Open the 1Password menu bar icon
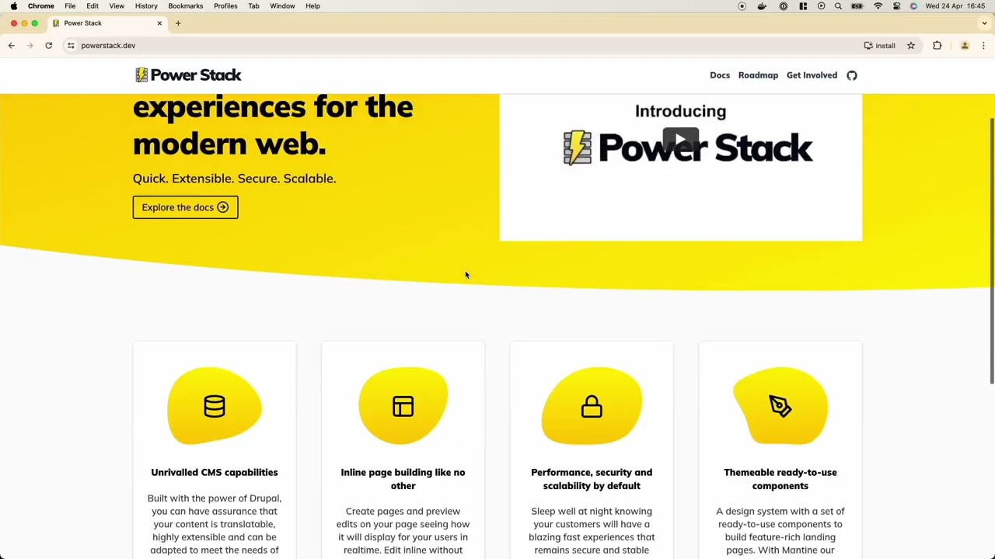Screen dimensions: 995x559 (x=784, y=6)
